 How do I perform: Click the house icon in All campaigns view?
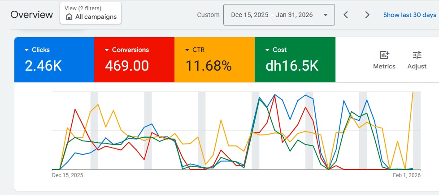(x=69, y=17)
